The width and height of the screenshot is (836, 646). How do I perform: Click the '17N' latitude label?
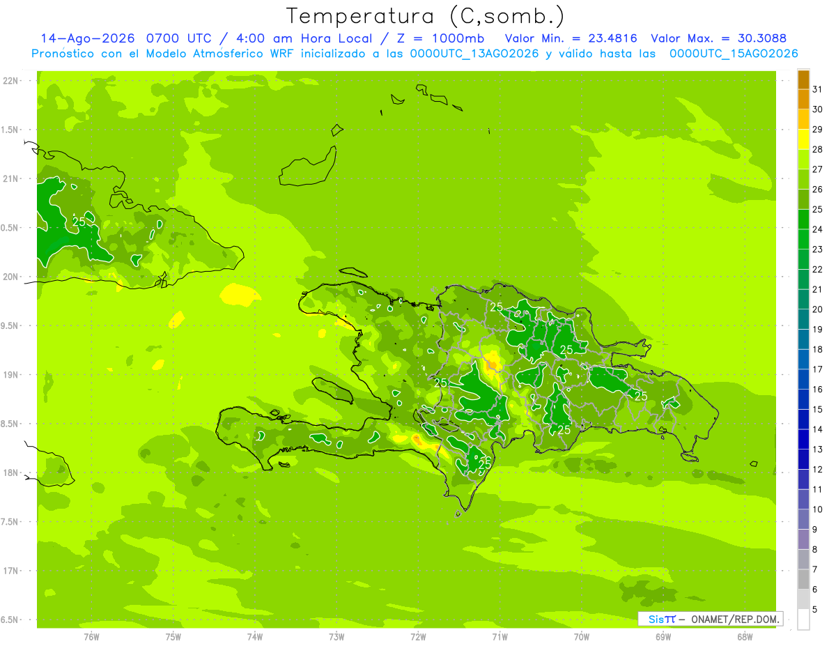10,571
